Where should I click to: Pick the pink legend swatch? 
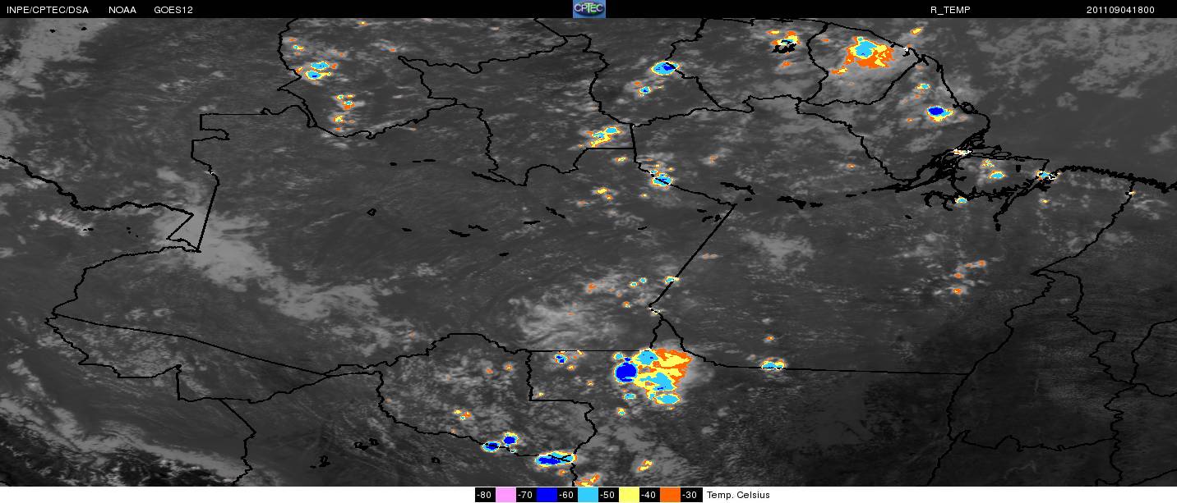(505, 495)
